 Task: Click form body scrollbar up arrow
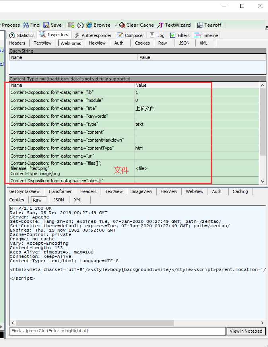pyautogui.click(x=262, y=85)
